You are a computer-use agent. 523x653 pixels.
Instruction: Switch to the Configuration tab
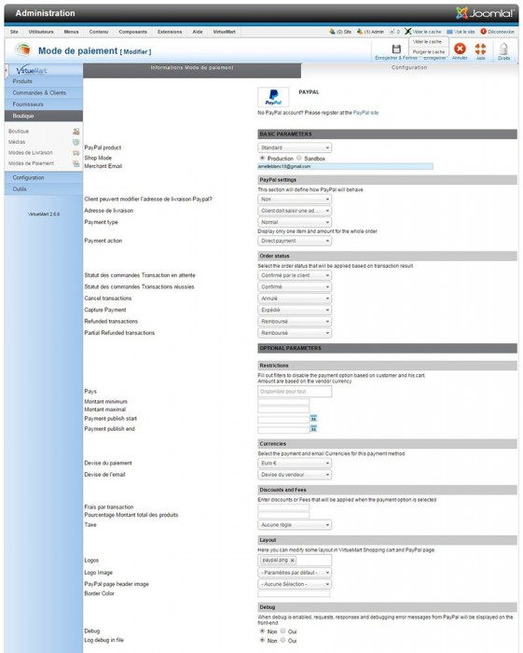(409, 67)
